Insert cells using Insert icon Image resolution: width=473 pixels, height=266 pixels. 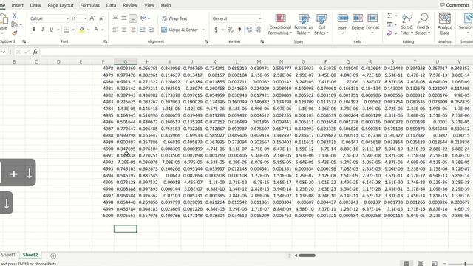tap(343, 18)
